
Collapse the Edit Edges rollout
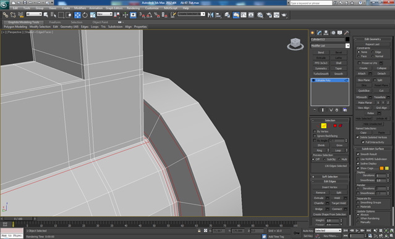(x=330, y=181)
